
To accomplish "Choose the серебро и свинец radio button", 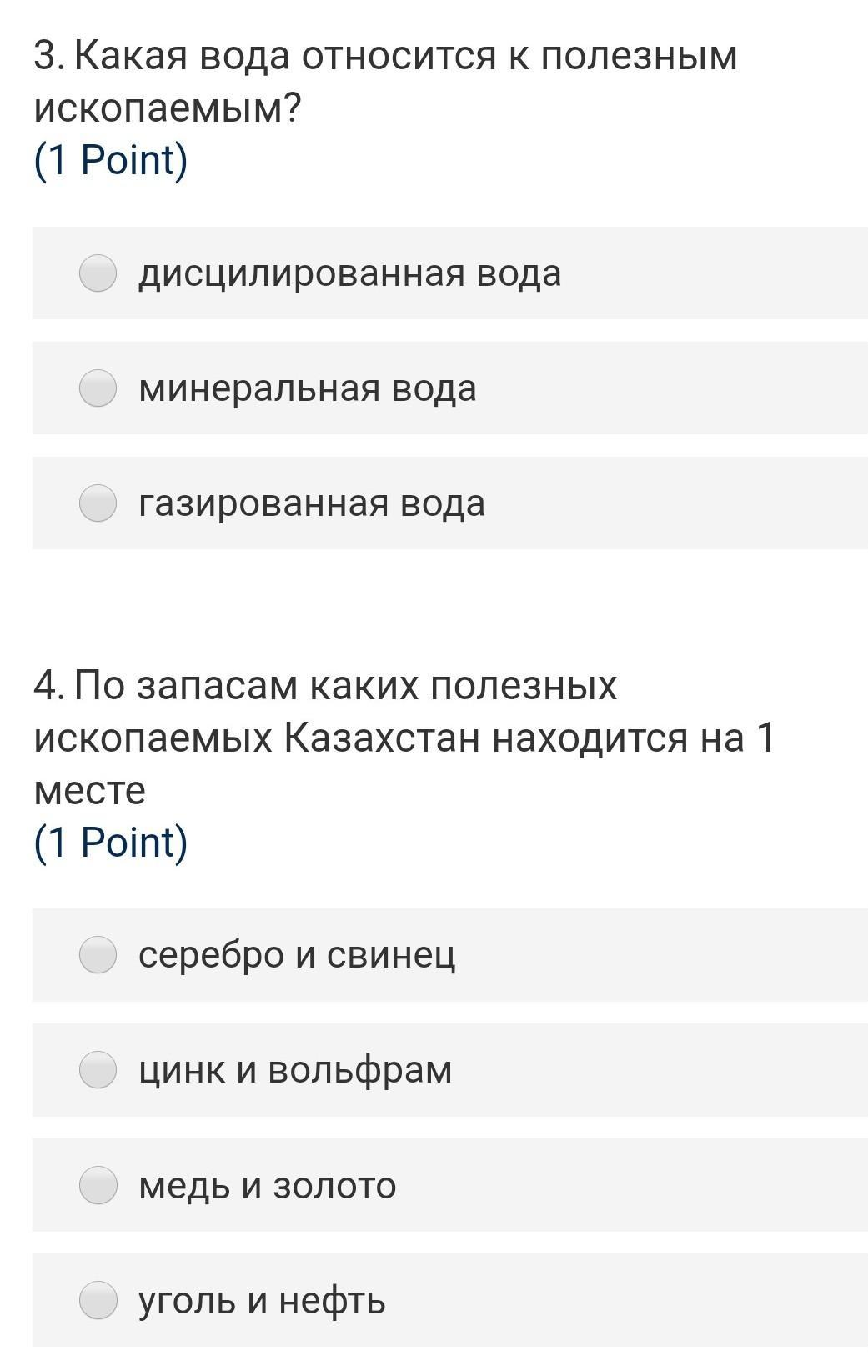I will pos(98,955).
